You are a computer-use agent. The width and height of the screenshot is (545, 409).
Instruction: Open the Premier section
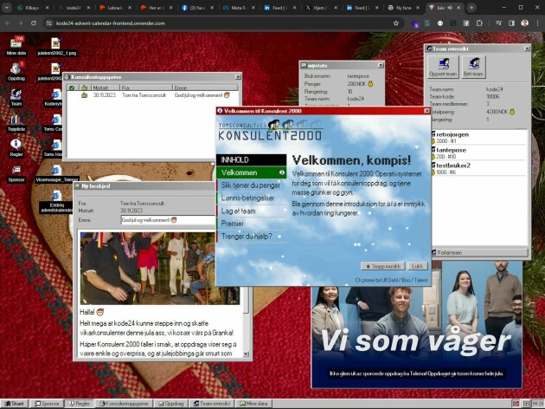click(251, 224)
